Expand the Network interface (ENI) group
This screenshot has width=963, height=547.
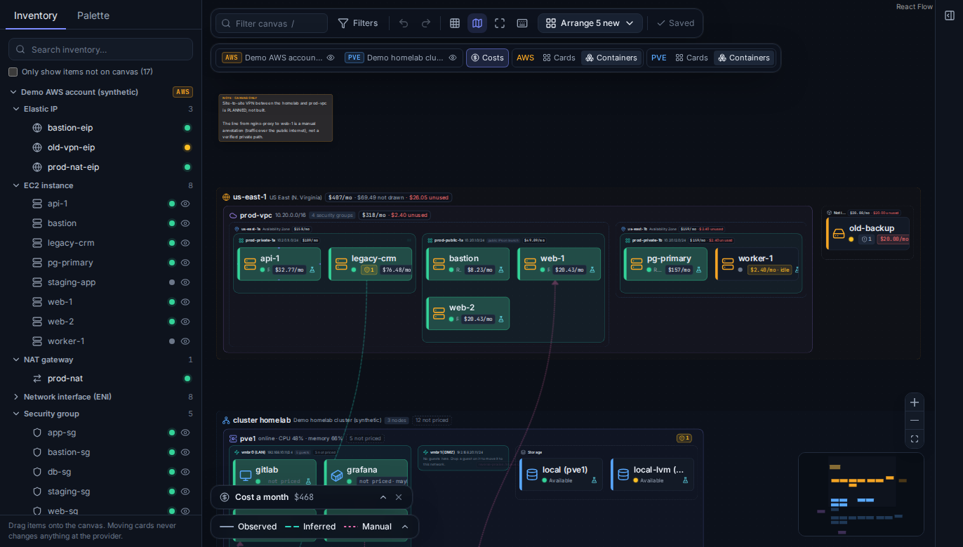coord(17,397)
